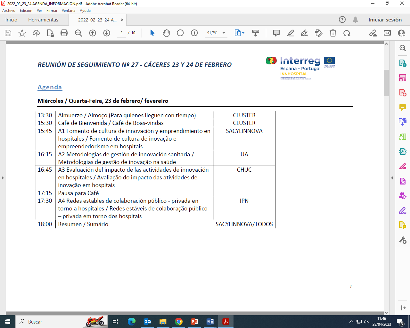Add a star bookmark to the document
The image size is (410, 328).
22,33
